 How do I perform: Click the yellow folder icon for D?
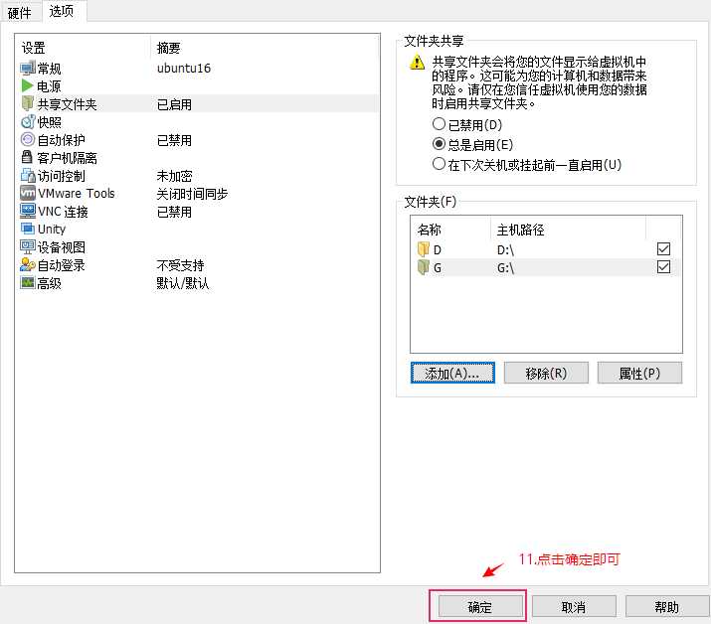click(x=423, y=249)
